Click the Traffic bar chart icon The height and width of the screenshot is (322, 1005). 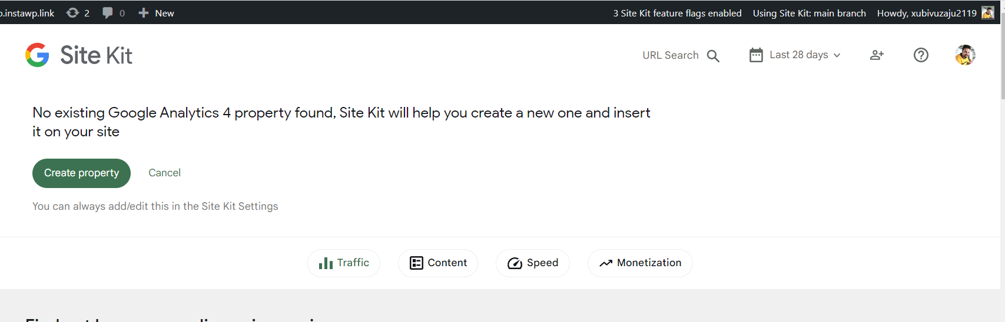pyautogui.click(x=326, y=263)
